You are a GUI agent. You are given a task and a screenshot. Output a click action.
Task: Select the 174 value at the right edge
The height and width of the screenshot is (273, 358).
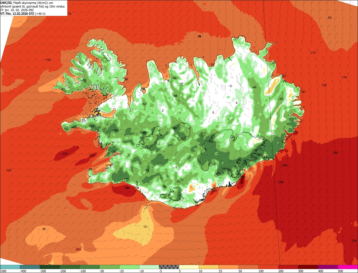tap(344, 77)
